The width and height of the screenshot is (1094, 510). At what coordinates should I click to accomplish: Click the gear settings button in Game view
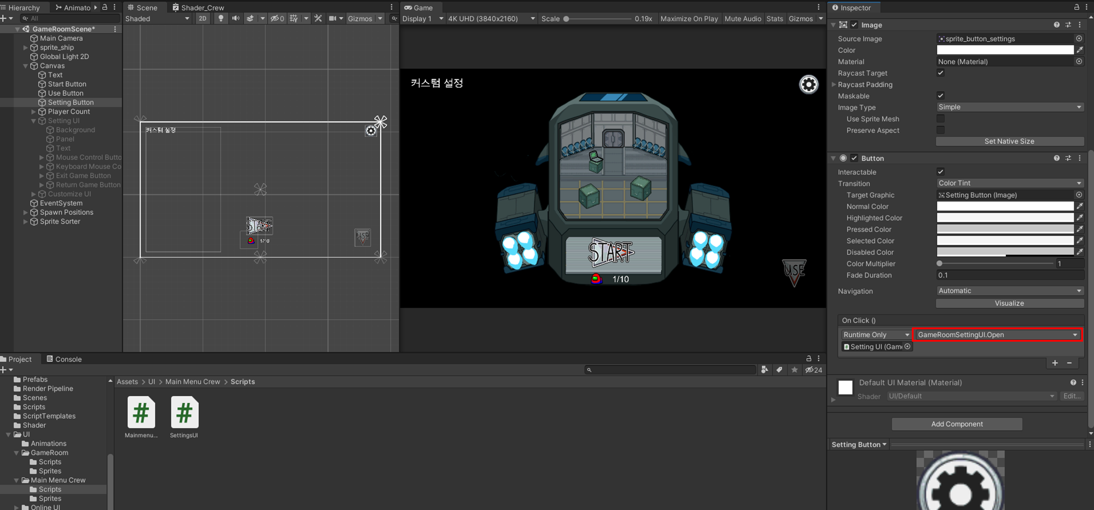pos(808,84)
